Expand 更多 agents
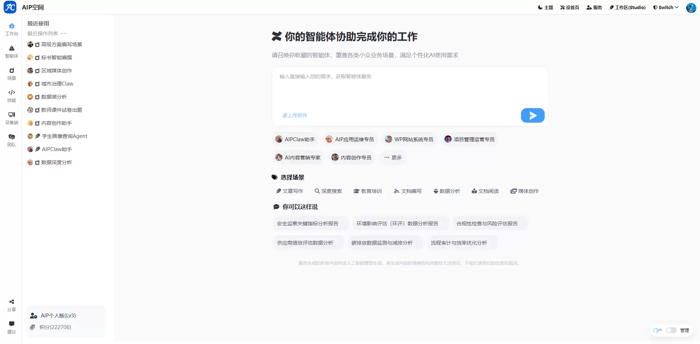Viewport: 700px width, 344px height. point(393,157)
